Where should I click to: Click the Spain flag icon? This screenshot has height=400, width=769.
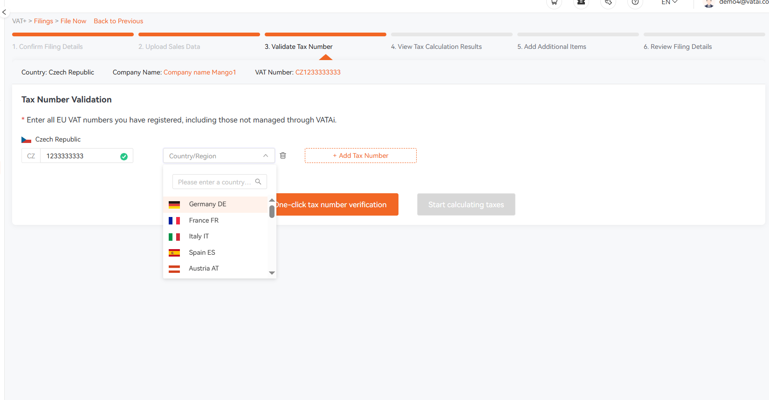coord(174,253)
